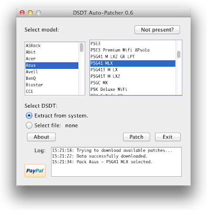Select BenQ in the manufacturer list

(x=52, y=78)
